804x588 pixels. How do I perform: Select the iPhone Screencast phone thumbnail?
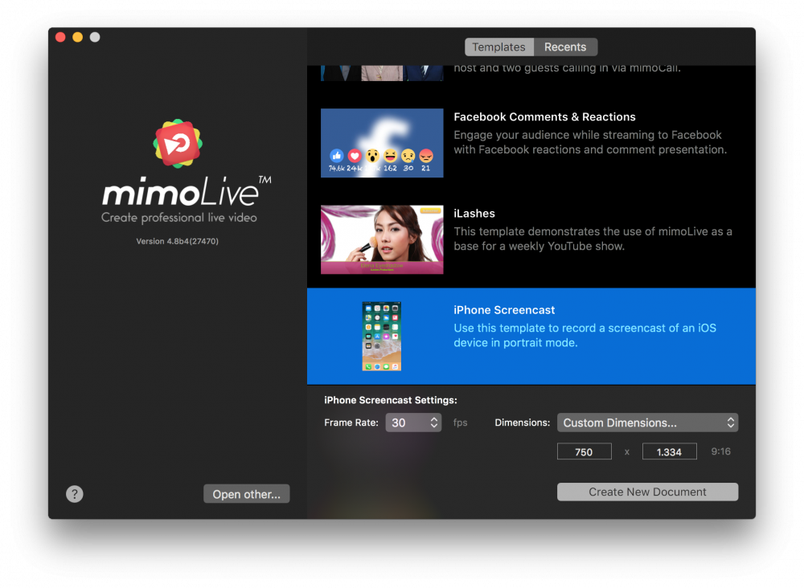(x=381, y=336)
